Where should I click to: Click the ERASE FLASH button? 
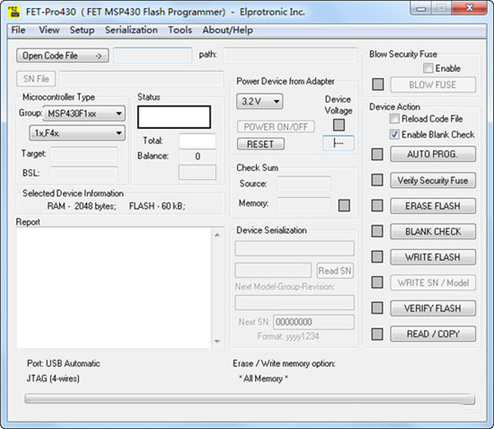pyautogui.click(x=433, y=206)
